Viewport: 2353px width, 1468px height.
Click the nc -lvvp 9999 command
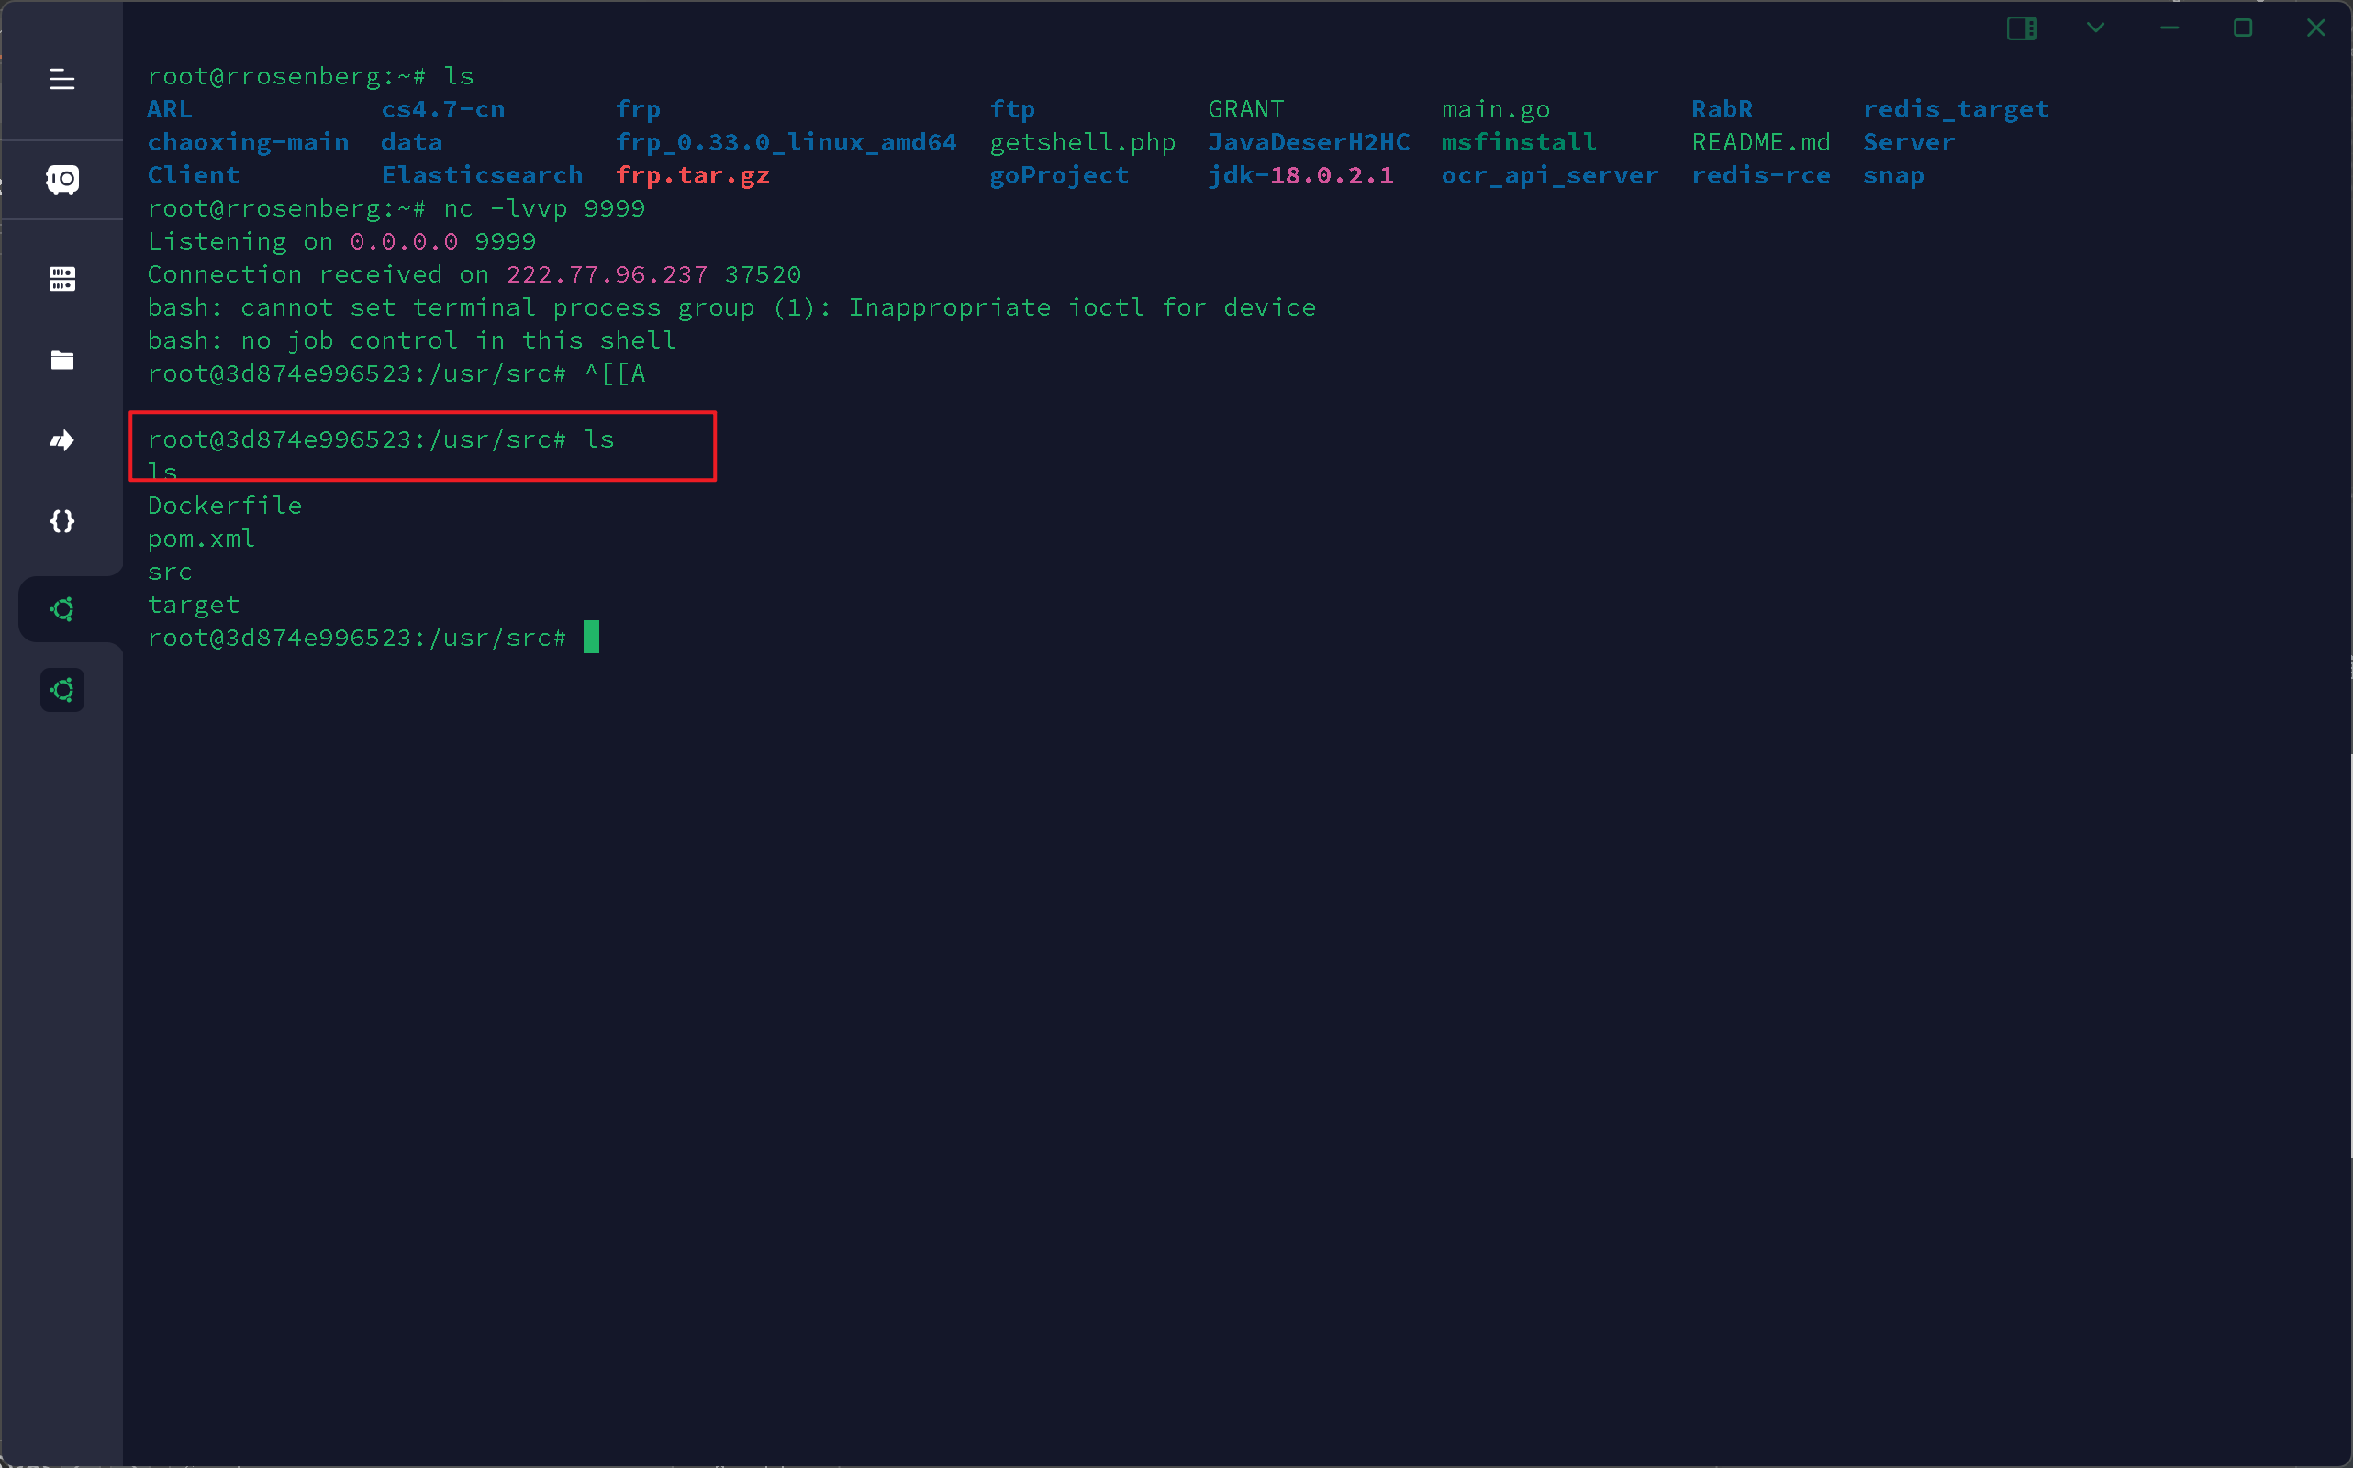tap(544, 209)
